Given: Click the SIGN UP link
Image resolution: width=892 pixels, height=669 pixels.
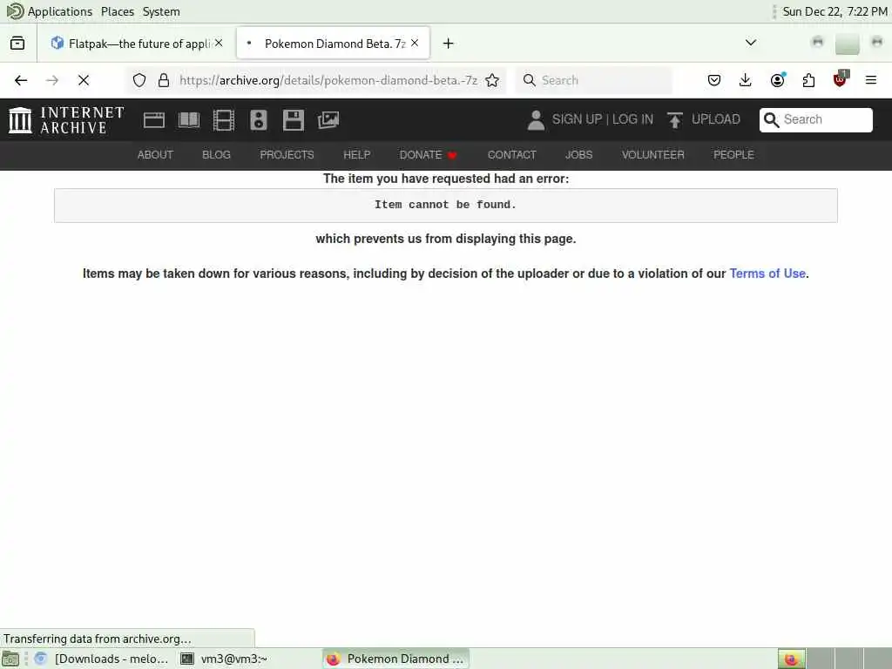Looking at the screenshot, I should (x=577, y=119).
